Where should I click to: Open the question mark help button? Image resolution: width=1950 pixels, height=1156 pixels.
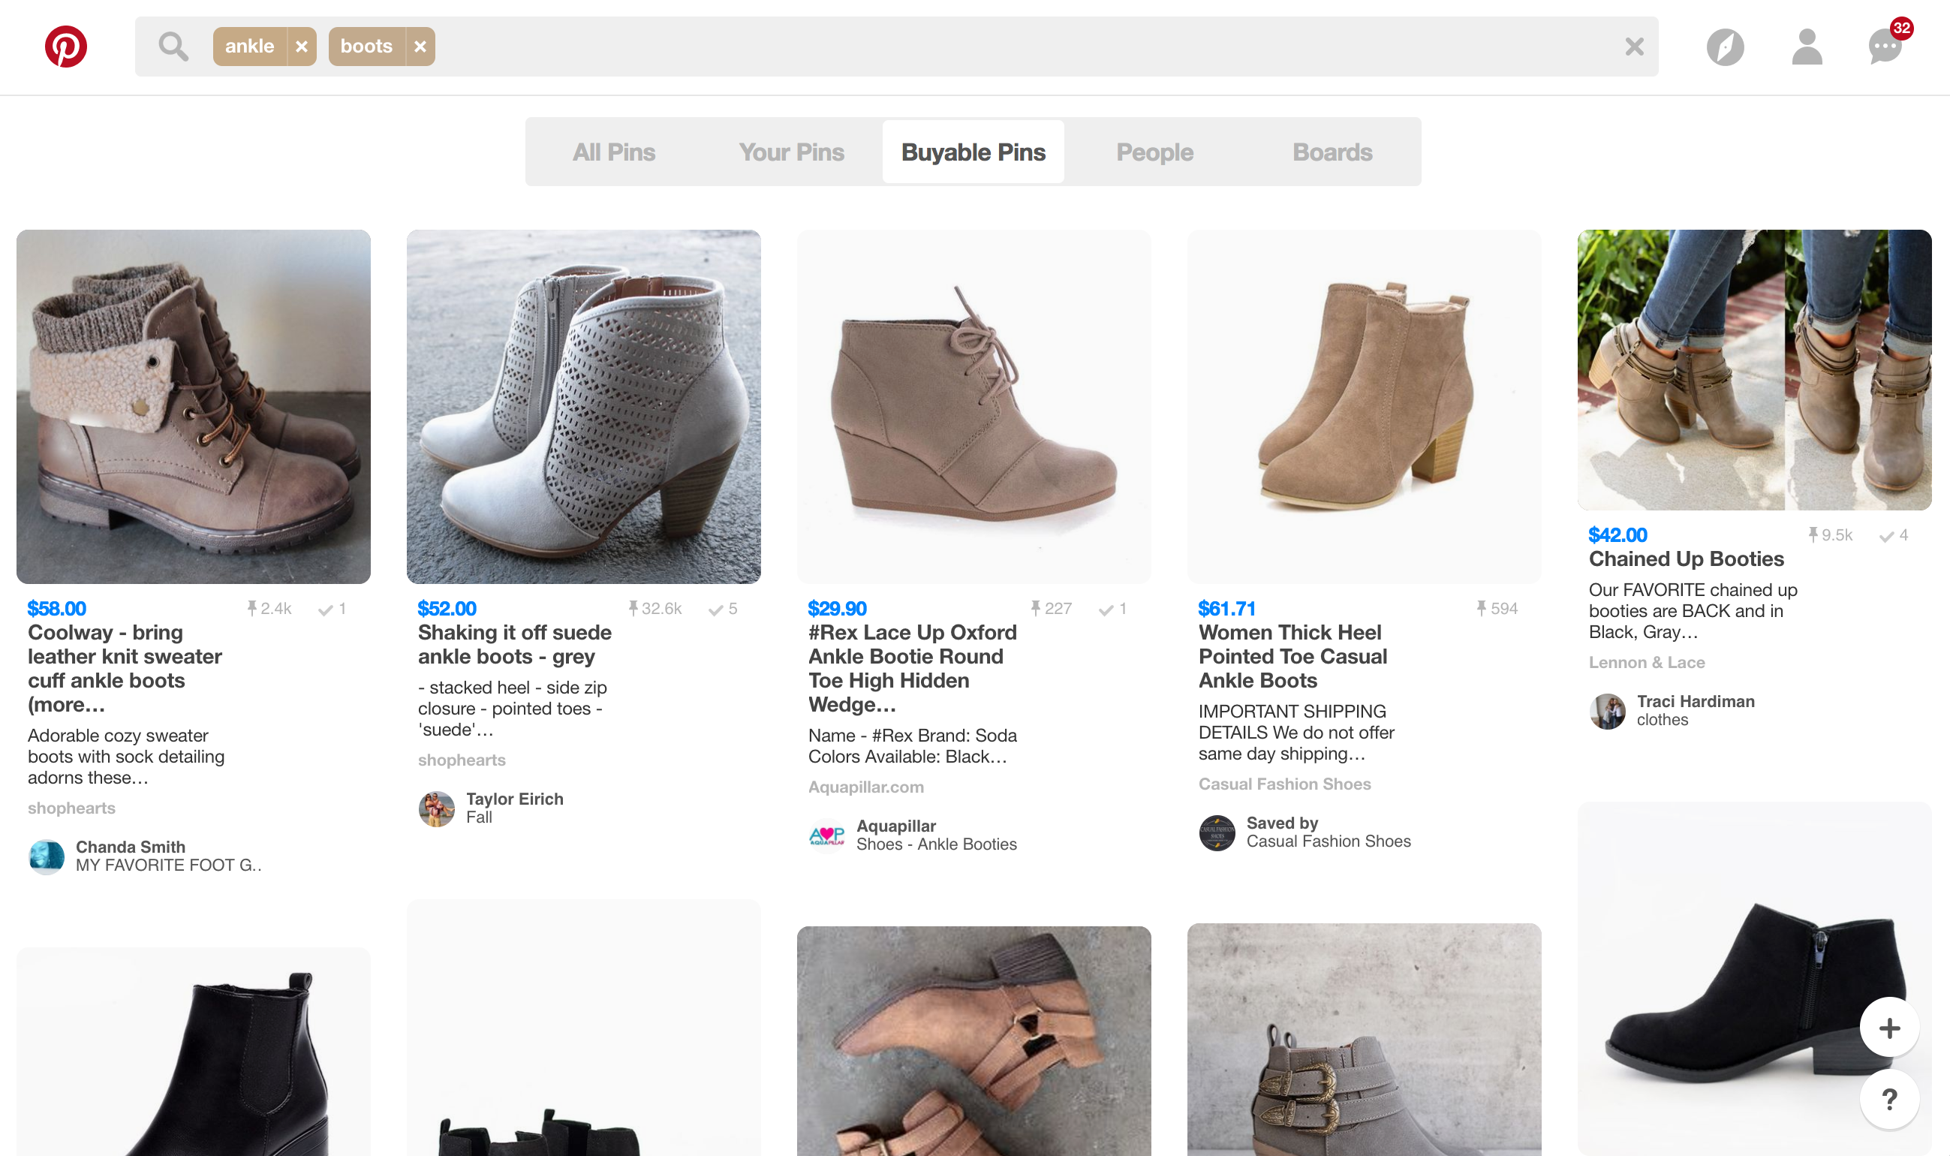[1889, 1099]
